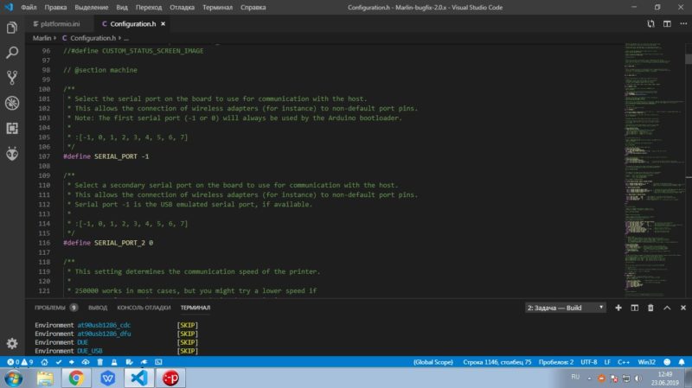Open Windows Start menu orb

click(13, 378)
